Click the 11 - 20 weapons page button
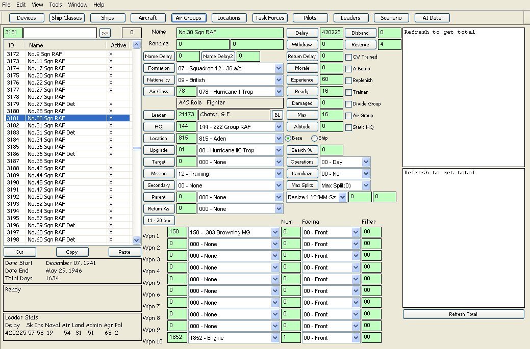The height and width of the screenshot is (349, 530). pyautogui.click(x=158, y=221)
